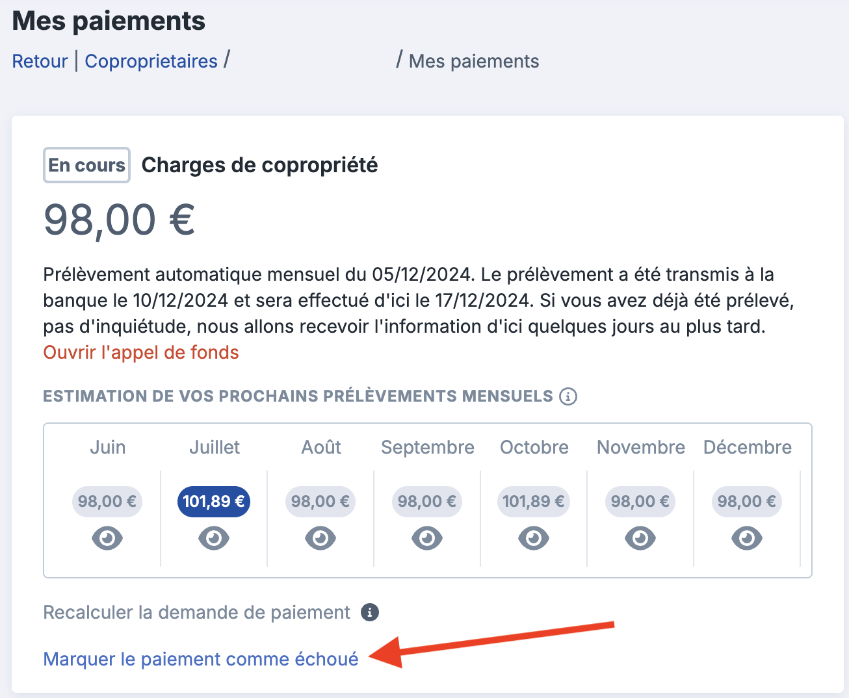The height and width of the screenshot is (698, 849).
Task: Click the eye icon under Décembre
Action: tap(747, 538)
